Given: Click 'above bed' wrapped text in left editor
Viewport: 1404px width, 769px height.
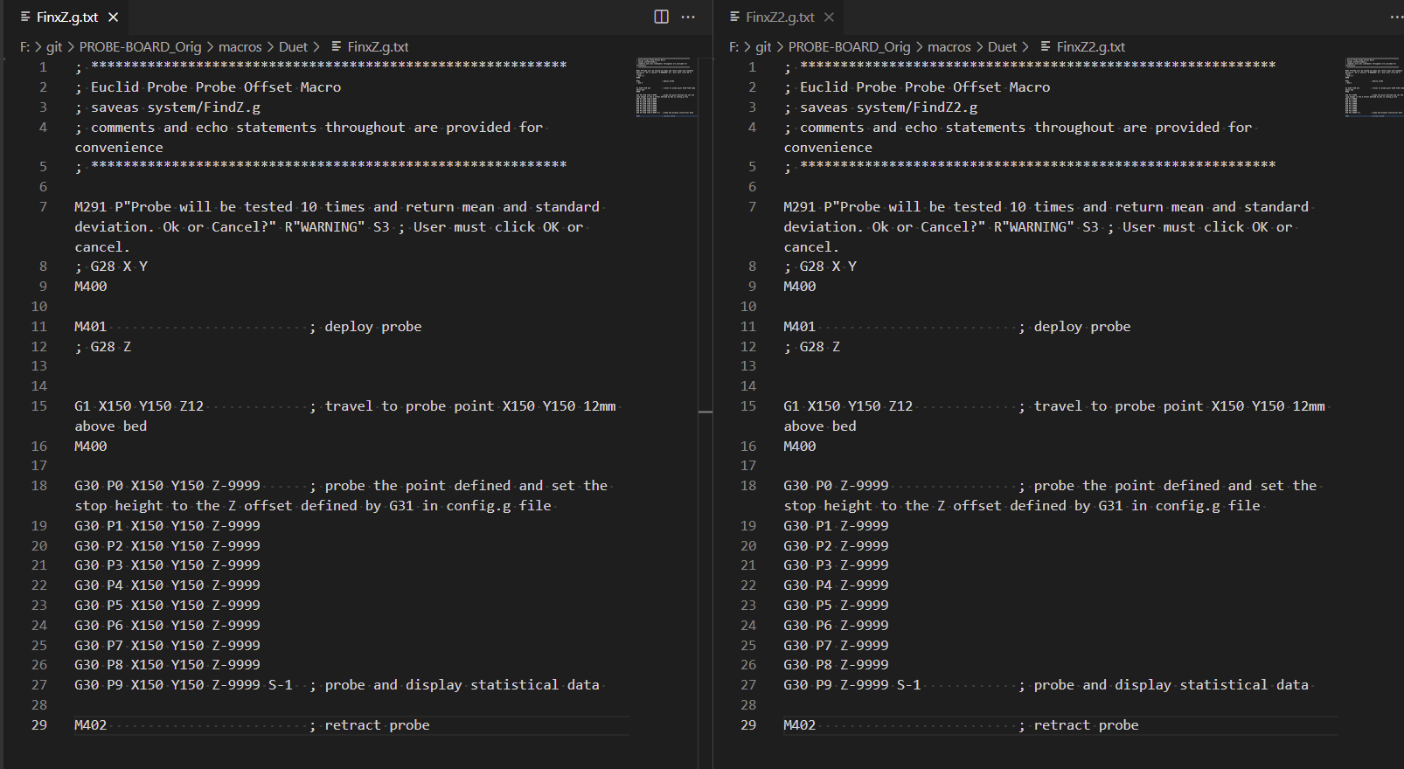Looking at the screenshot, I should pyautogui.click(x=111, y=426).
